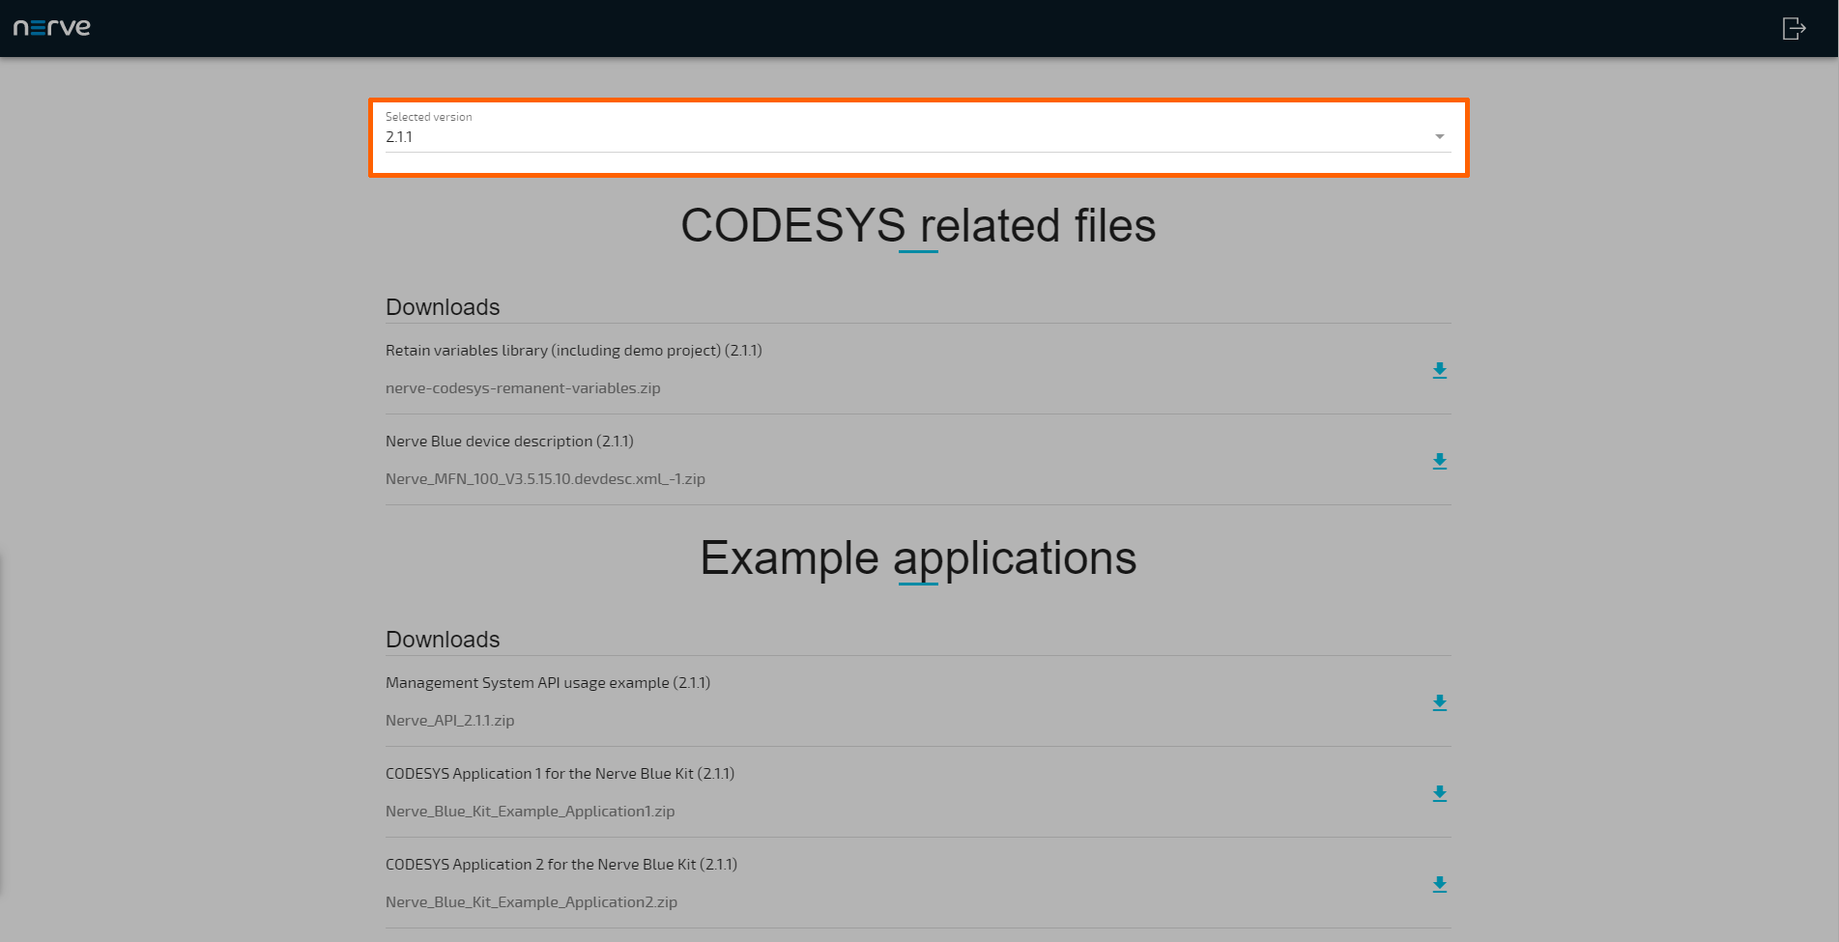1839x942 pixels.
Task: Click the Nerve_MFN_100 devdesc zip filename
Action: tap(545, 478)
